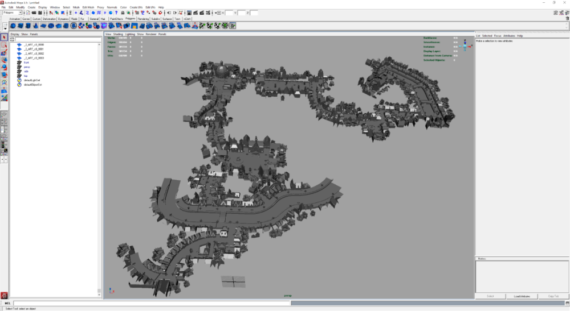Click the Load Attributes button
570x311 pixels.
point(522,296)
